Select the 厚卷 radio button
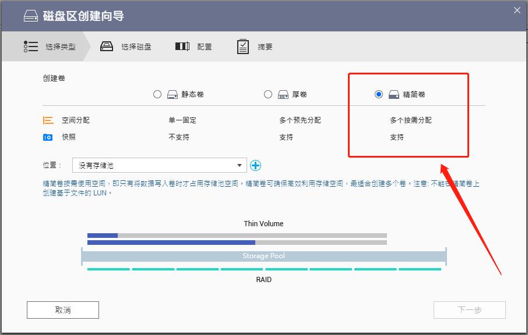 coord(268,94)
